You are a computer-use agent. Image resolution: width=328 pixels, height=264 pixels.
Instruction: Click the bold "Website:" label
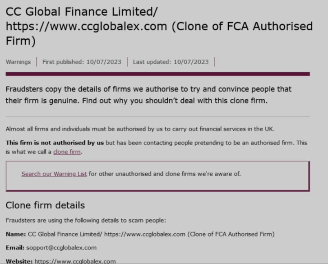pyautogui.click(x=19, y=261)
